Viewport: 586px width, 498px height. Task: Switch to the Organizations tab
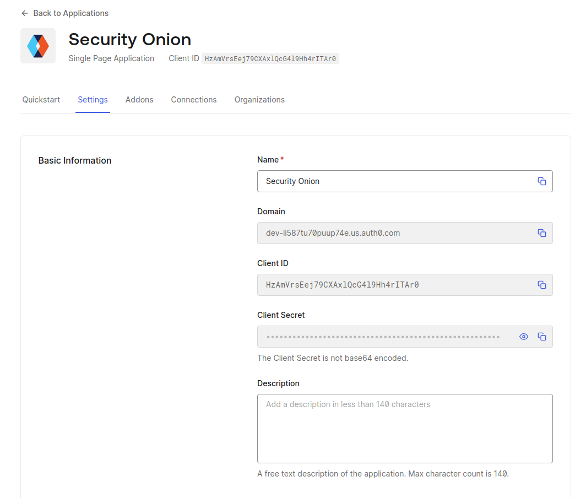(259, 100)
